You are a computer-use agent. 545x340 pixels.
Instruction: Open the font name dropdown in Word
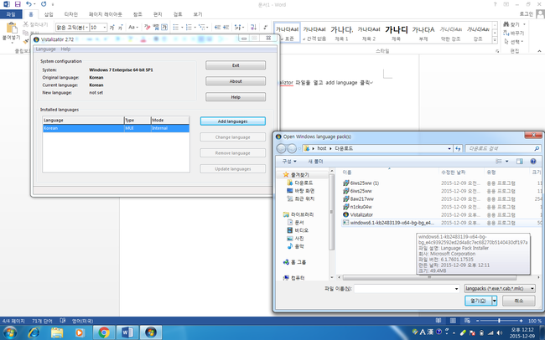click(x=87, y=27)
